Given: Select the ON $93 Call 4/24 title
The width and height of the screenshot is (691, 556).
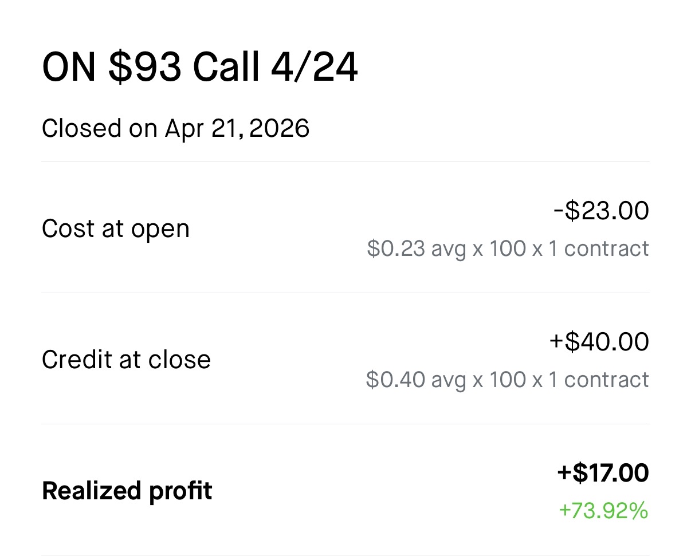Looking at the screenshot, I should tap(200, 68).
